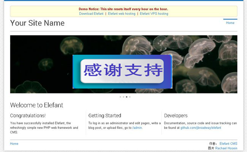Click the 图片 label in footer
247x152 pixels.
point(211,148)
